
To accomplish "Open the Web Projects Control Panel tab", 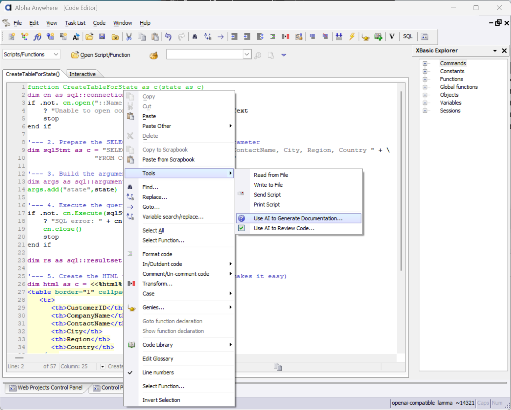I will click(x=46, y=388).
